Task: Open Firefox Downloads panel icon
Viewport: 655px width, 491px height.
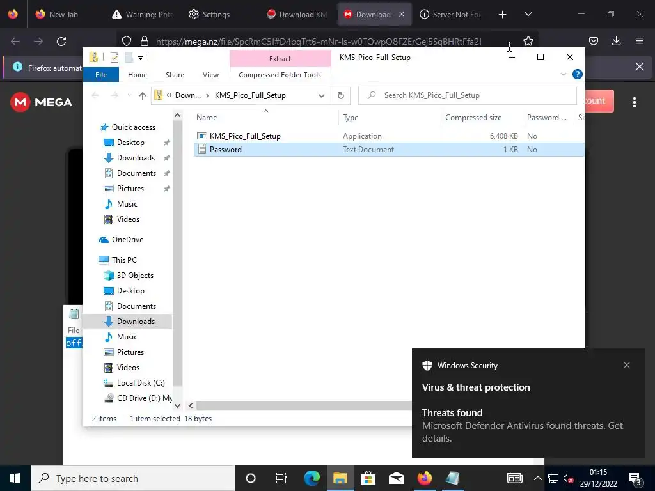Action: [x=616, y=41]
